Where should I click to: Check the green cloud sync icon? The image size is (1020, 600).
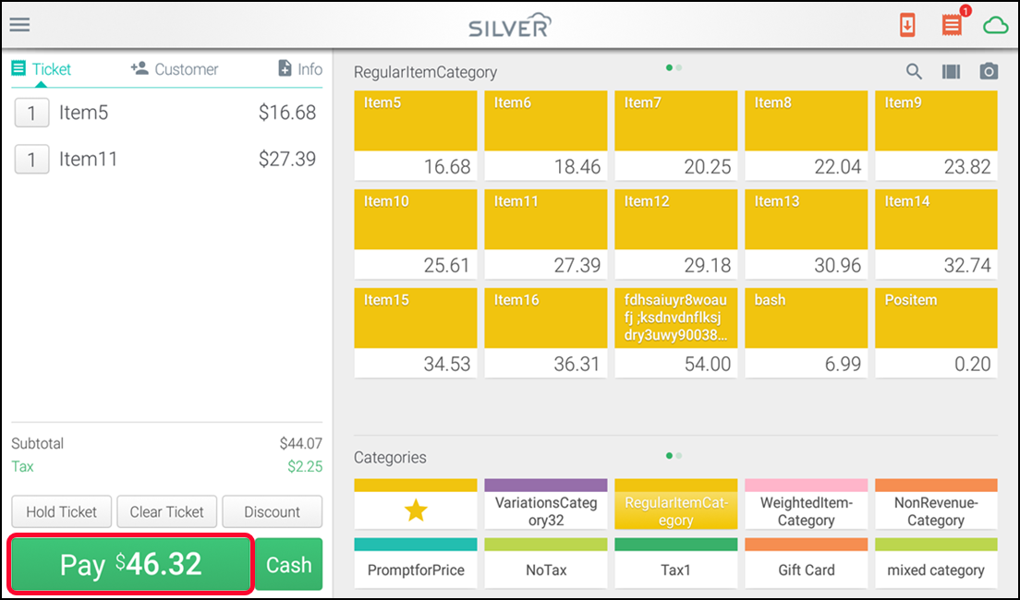click(x=995, y=25)
